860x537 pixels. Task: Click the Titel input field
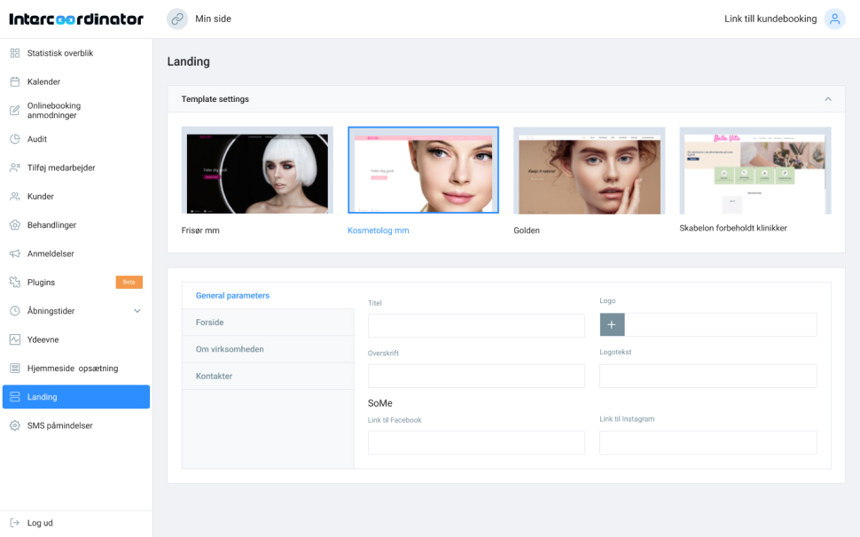click(476, 326)
